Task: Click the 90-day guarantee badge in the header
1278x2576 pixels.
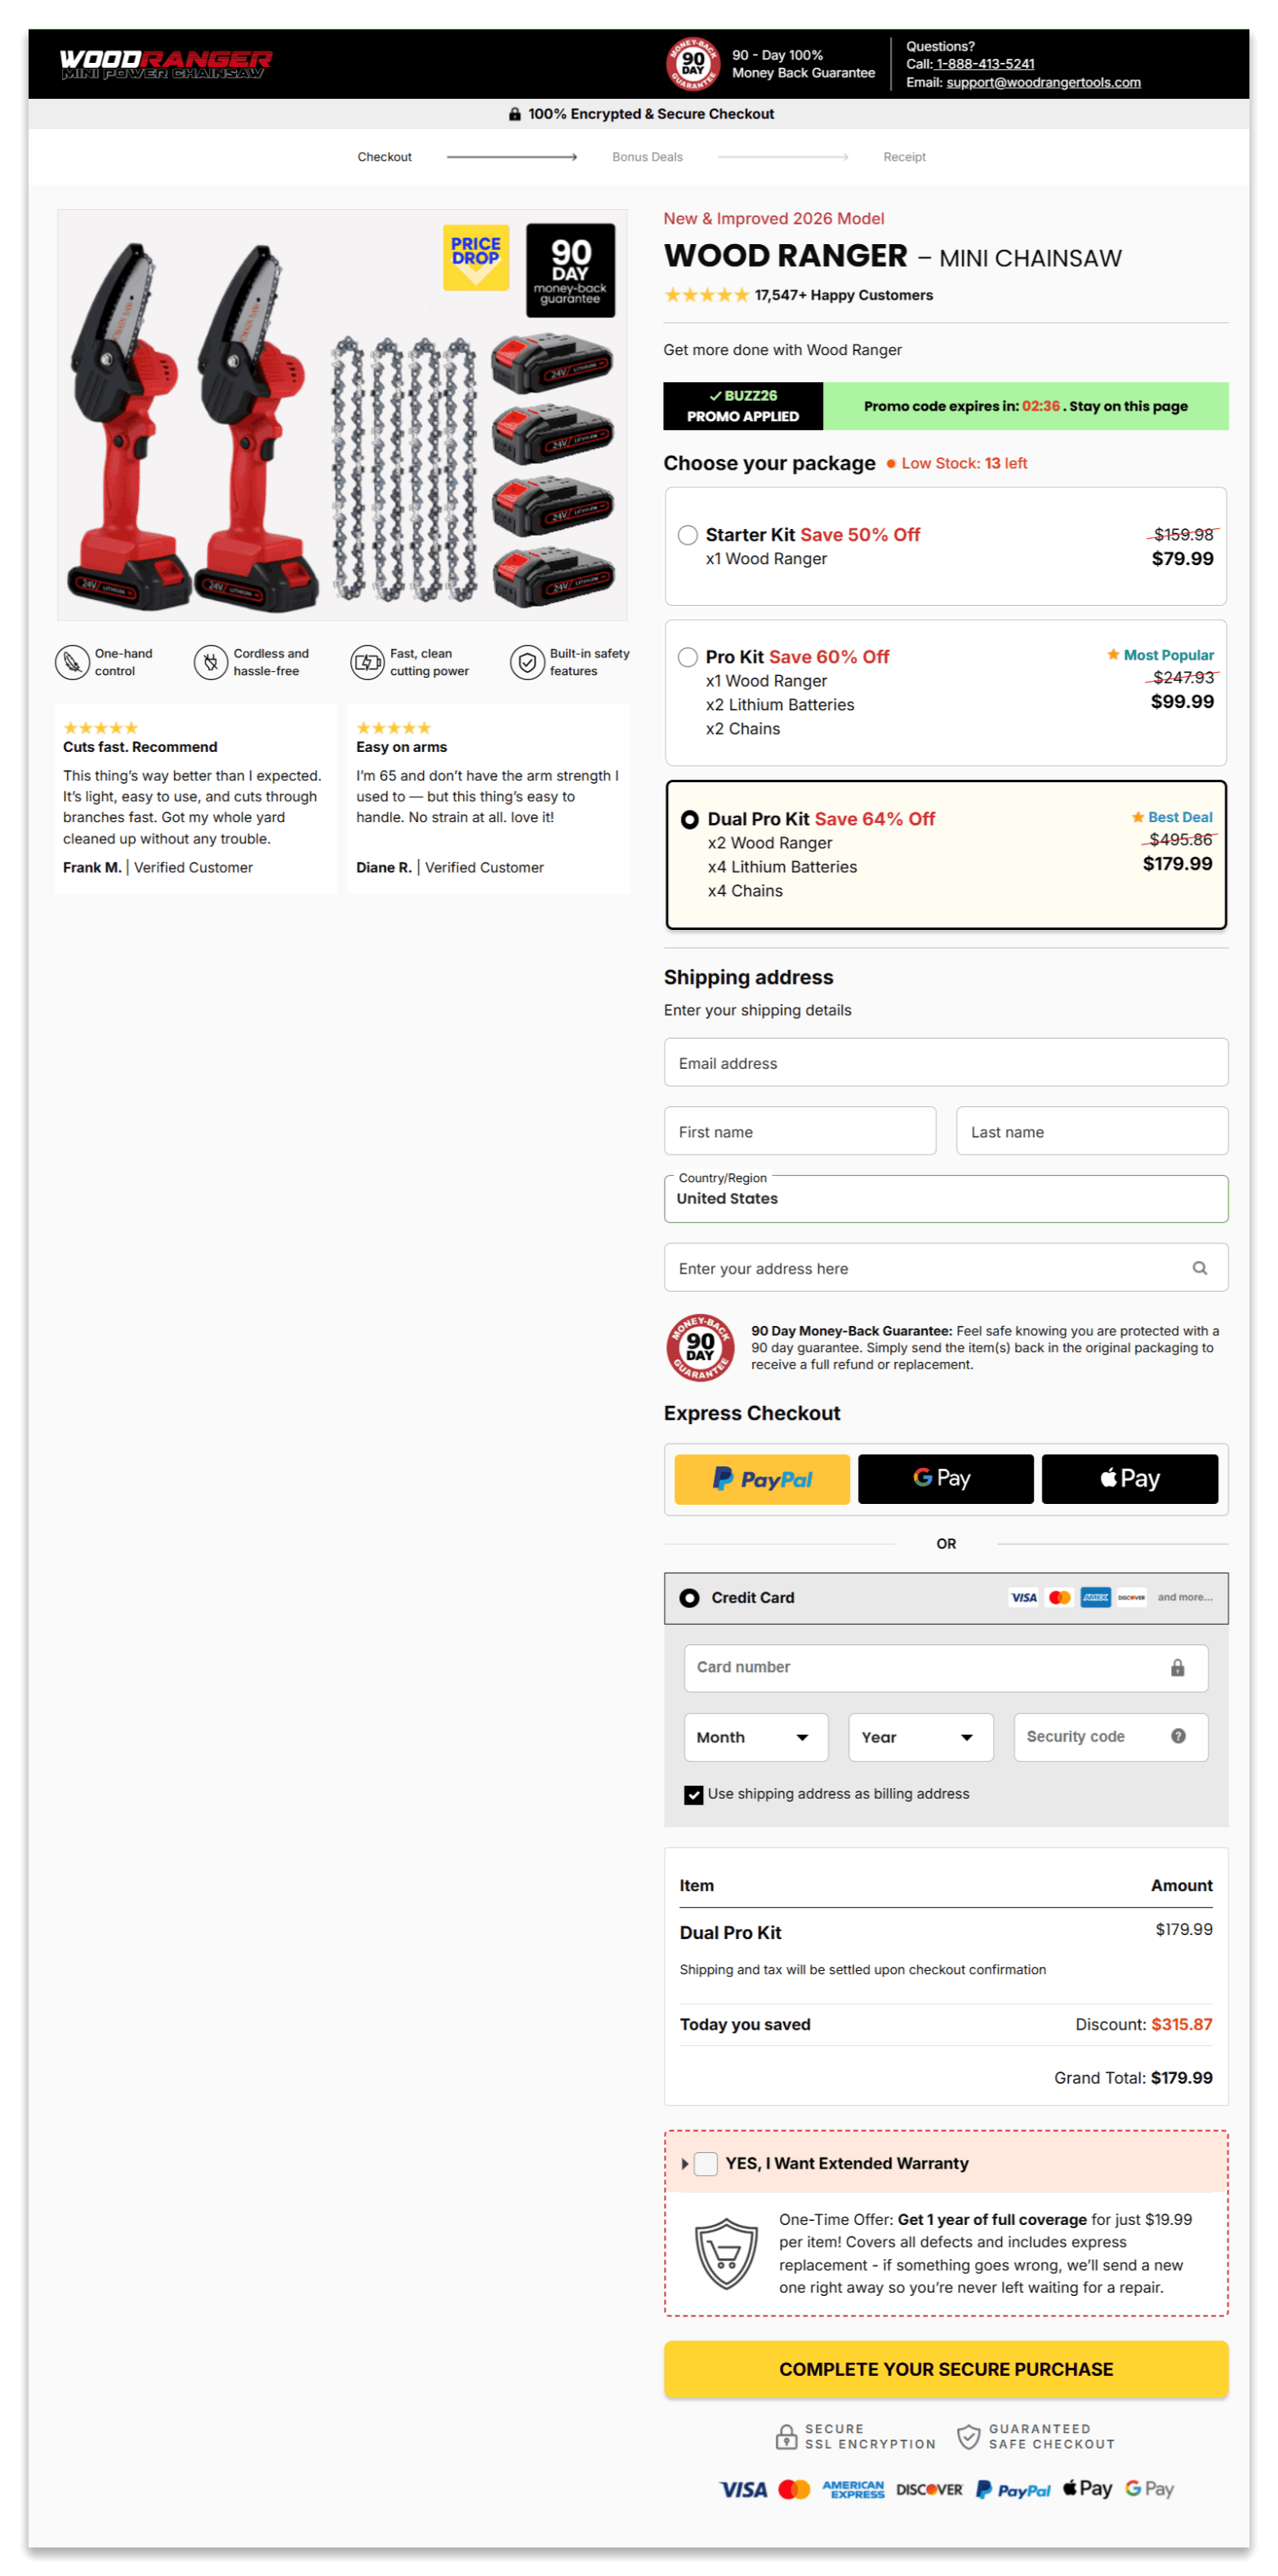Action: [692, 64]
